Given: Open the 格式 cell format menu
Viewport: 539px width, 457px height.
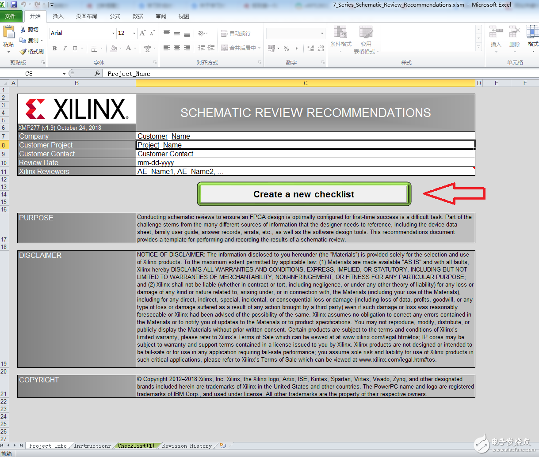Looking at the screenshot, I should (532, 39).
